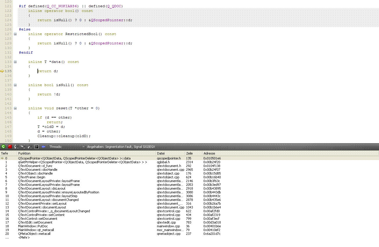Click 'Cleanup::cleanup(oldD);' code line

pos(64,136)
